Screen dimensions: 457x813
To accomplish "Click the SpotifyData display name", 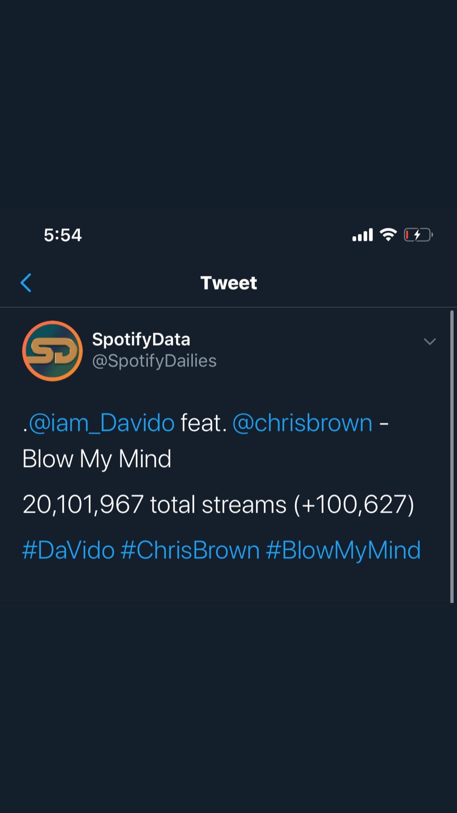I will click(141, 339).
